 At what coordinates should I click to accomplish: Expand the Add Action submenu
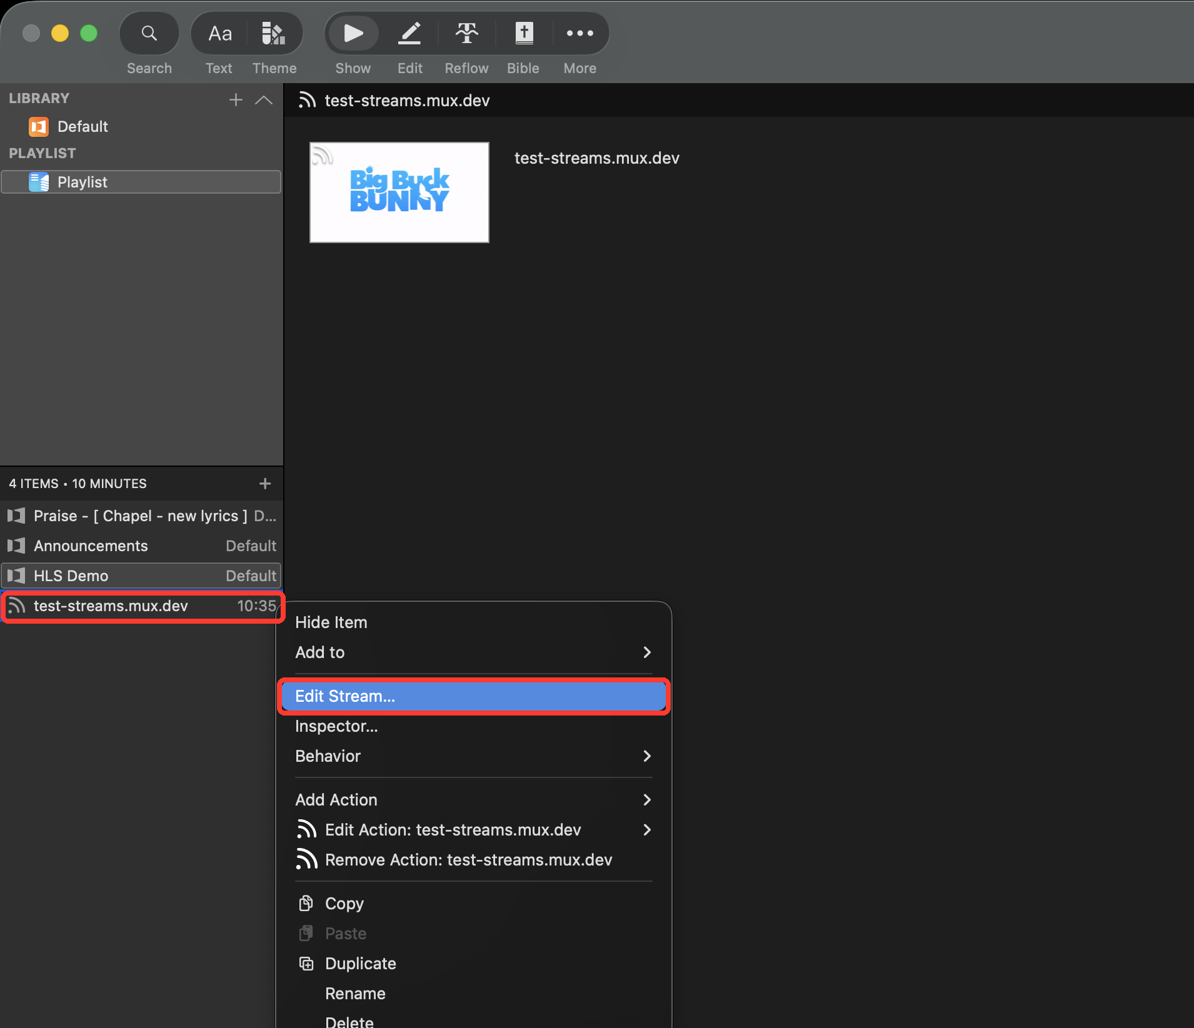point(473,800)
